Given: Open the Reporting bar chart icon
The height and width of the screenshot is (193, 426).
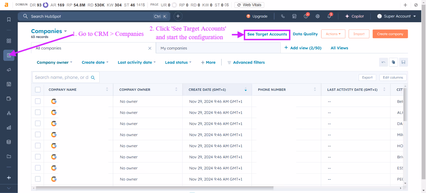Looking at the screenshot, I should (x=9, y=127).
